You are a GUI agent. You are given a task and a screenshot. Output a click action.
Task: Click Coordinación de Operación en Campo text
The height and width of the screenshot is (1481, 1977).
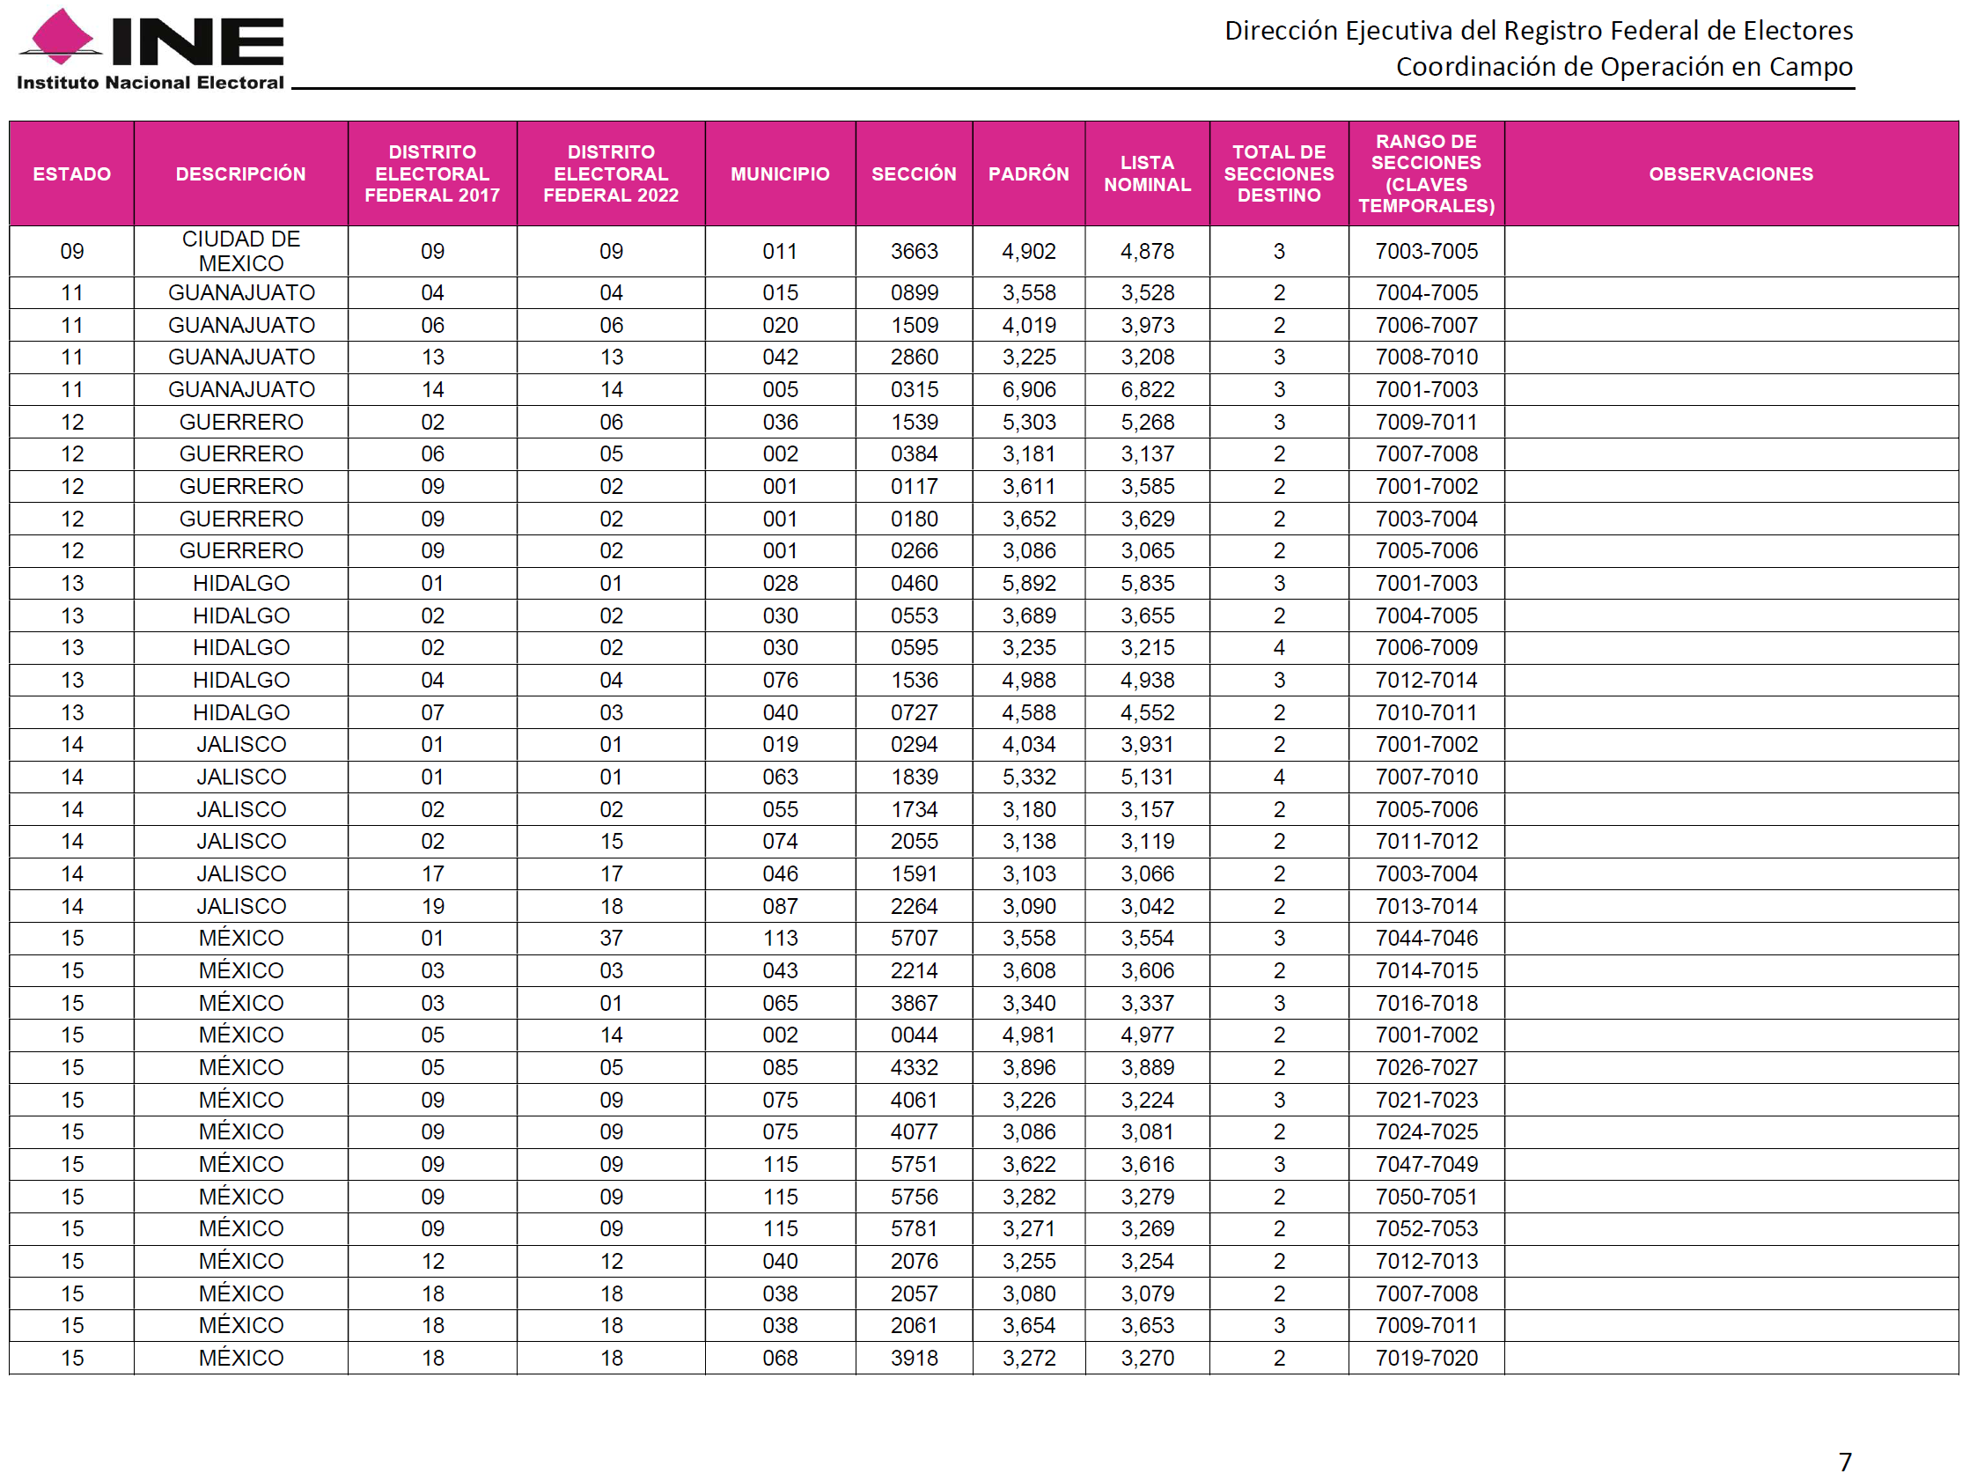1623,67
